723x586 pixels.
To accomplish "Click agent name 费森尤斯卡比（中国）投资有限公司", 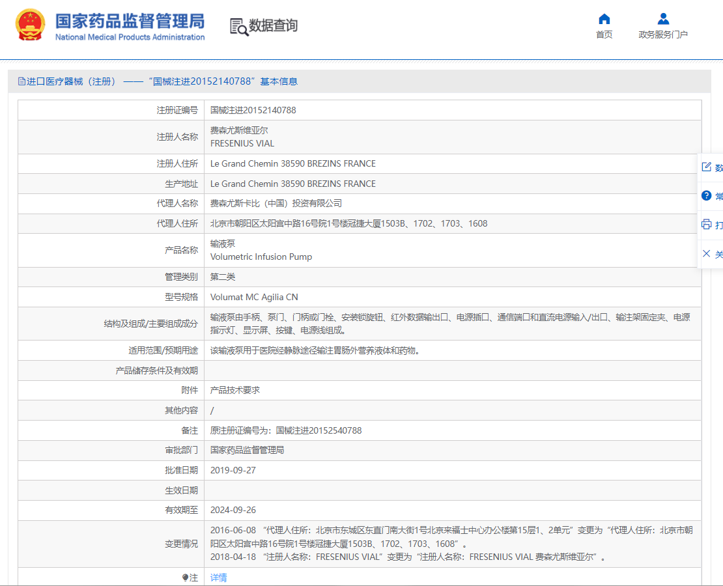I will click(x=276, y=203).
